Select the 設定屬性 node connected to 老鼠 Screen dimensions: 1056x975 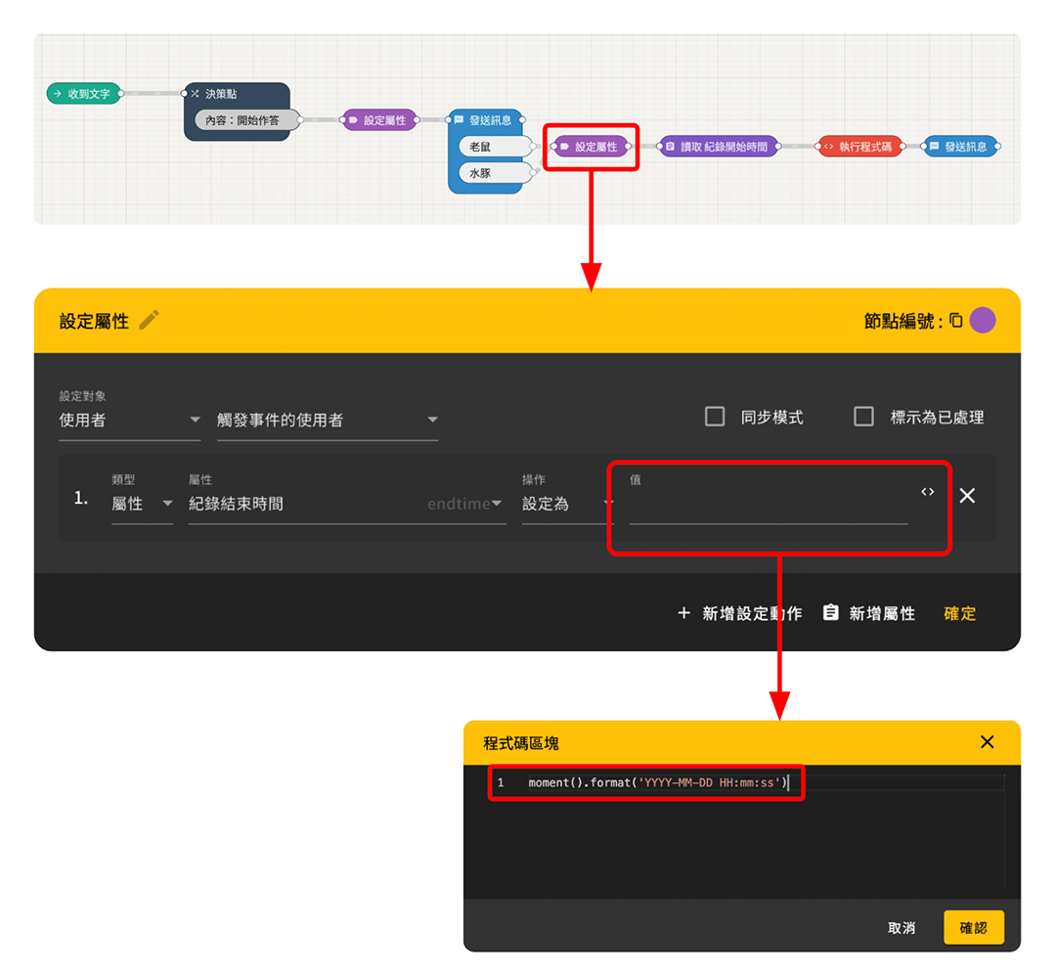tap(591, 147)
